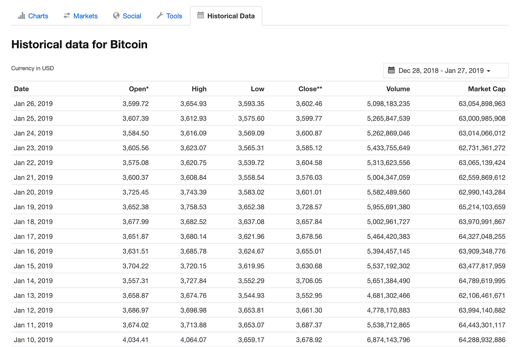Select the Jan 18, 2019 date cell
519x347 pixels.
coord(33,221)
